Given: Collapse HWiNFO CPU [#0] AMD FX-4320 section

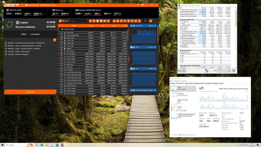Looking at the screenshot, I should click(179, 20).
